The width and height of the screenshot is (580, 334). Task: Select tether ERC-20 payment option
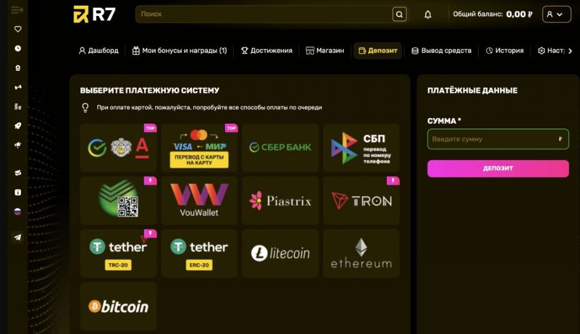click(x=199, y=253)
